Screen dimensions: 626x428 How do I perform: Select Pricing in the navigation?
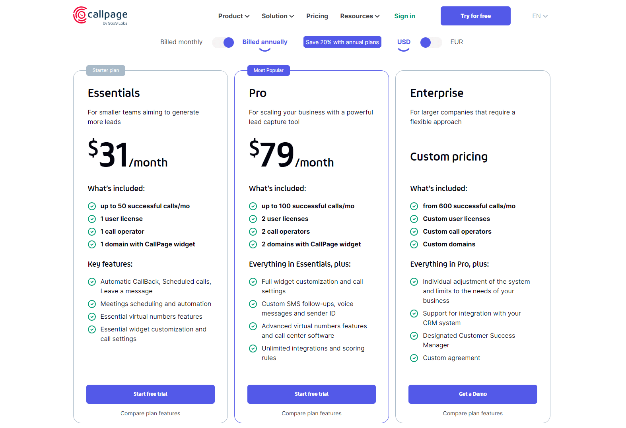coord(317,16)
